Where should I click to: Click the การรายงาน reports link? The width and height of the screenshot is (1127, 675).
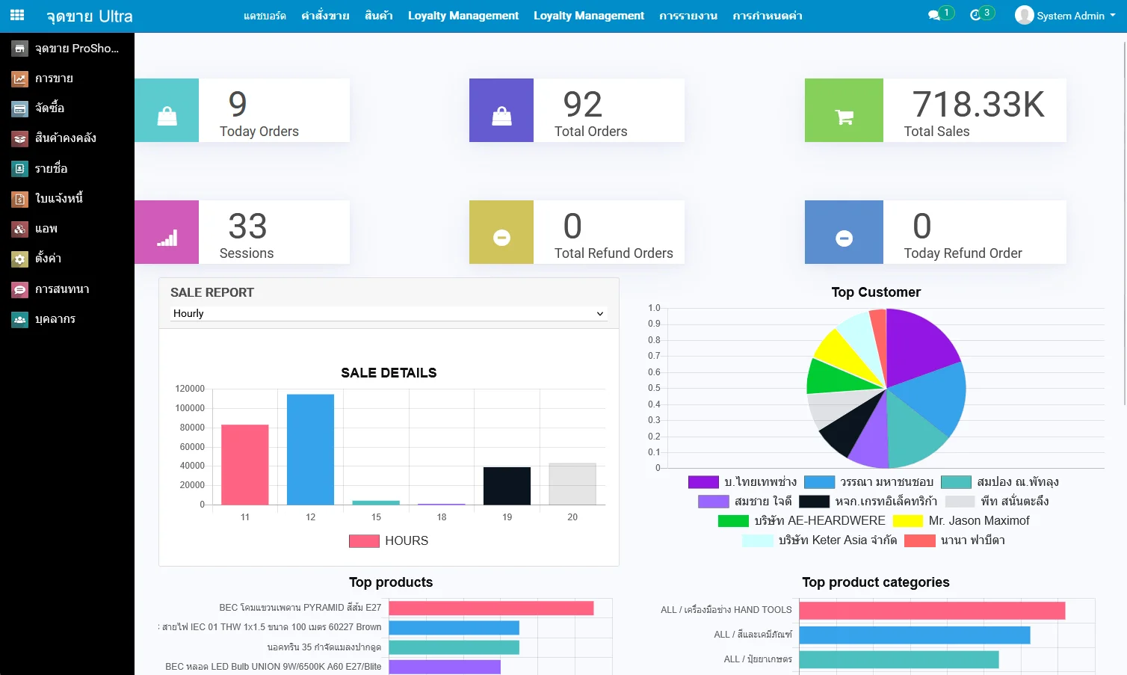[688, 15]
